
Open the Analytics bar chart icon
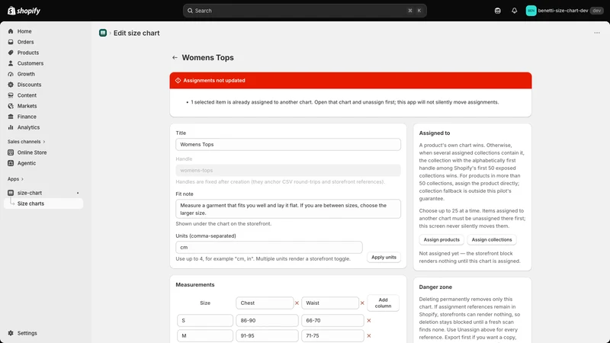[11, 127]
